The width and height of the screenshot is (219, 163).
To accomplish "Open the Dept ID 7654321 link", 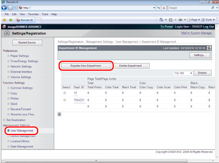I will 79,100.
